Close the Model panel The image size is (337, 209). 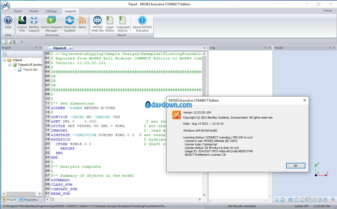(x=334, y=48)
